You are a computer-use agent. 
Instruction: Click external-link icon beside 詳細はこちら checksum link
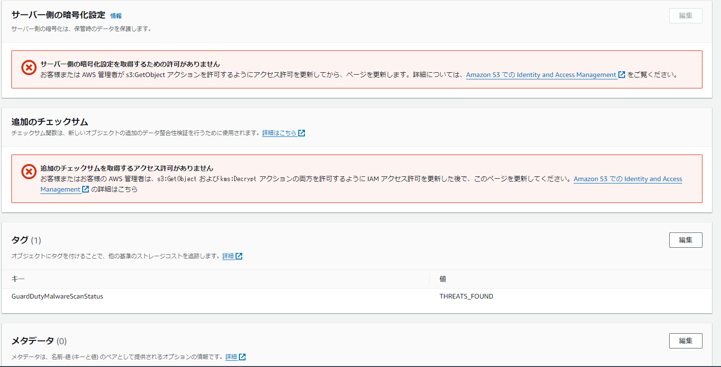302,133
